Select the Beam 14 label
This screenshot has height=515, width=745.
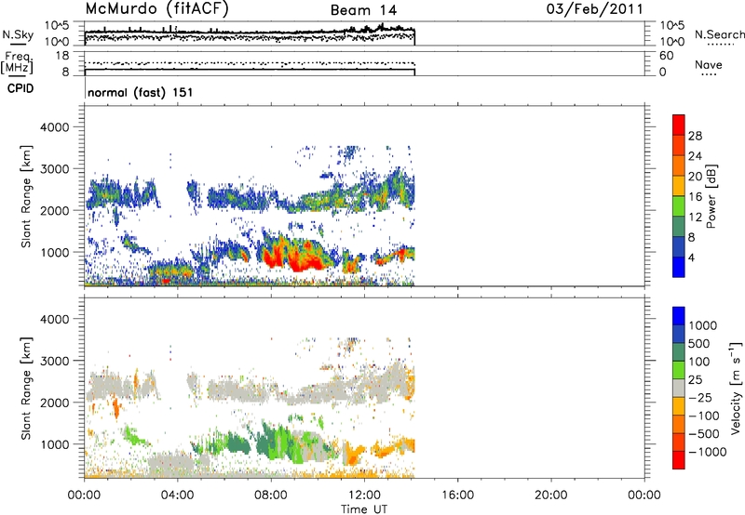point(363,10)
